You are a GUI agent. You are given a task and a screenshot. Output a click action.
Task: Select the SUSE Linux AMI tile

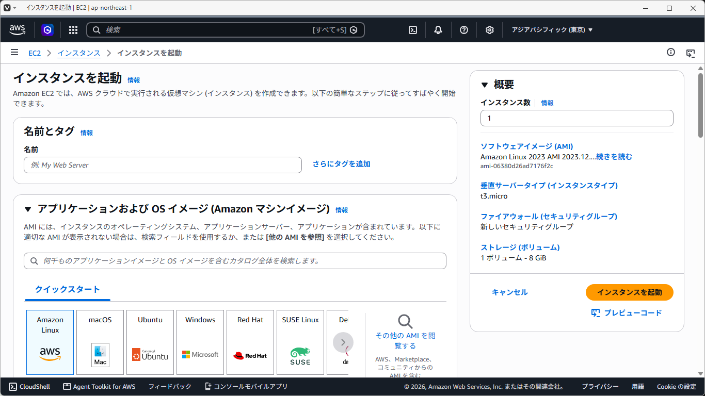coord(300,342)
